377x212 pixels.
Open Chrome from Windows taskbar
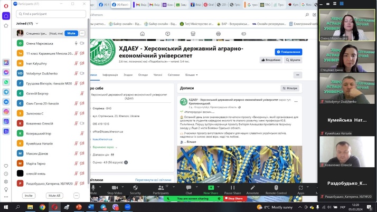point(42,207)
